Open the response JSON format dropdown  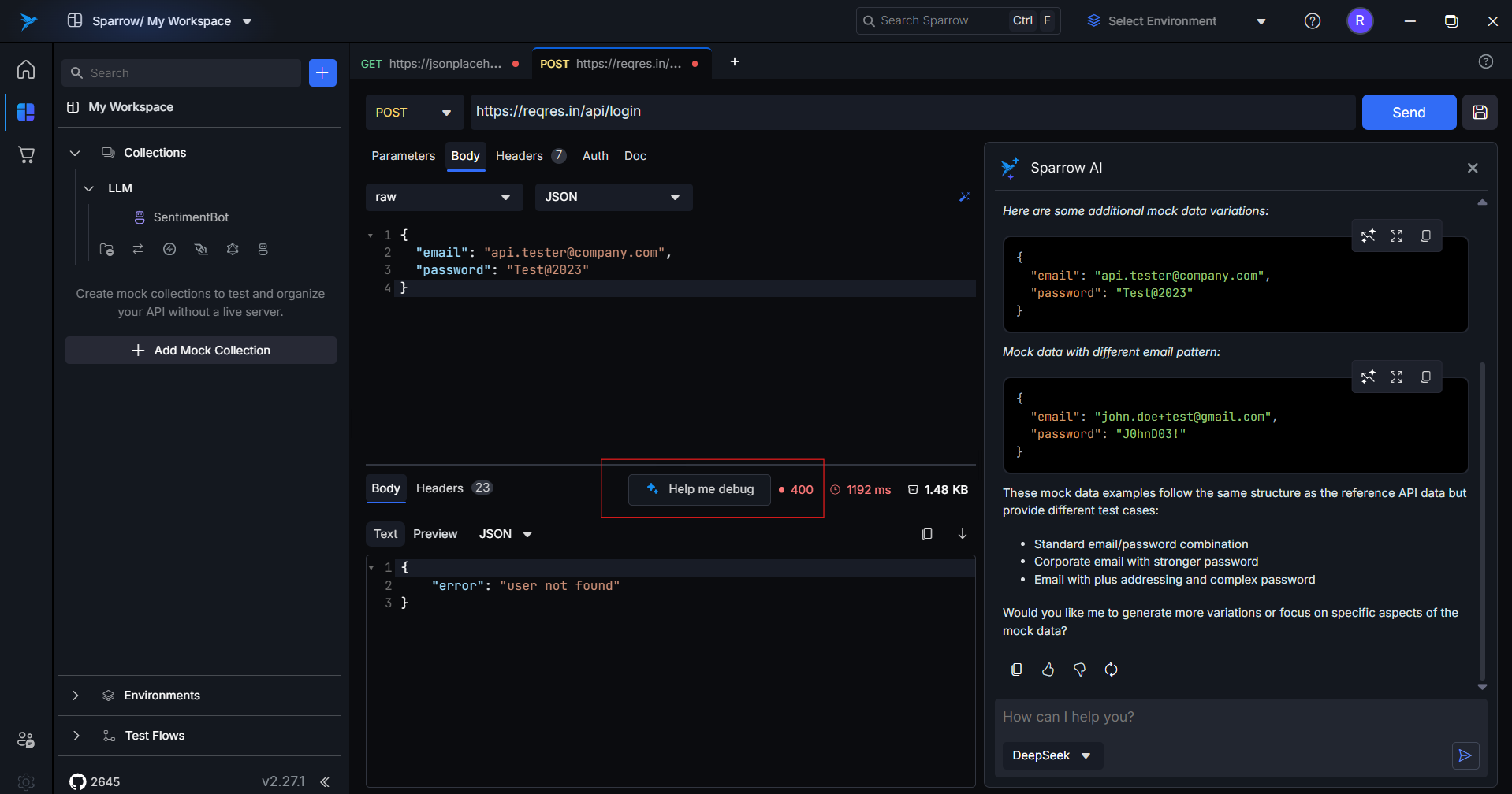(505, 534)
